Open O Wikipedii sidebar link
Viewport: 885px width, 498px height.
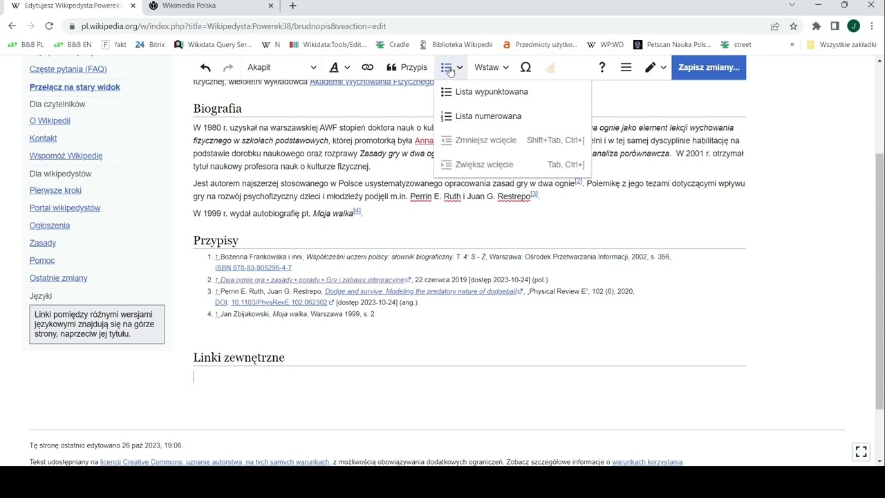pyautogui.click(x=50, y=121)
